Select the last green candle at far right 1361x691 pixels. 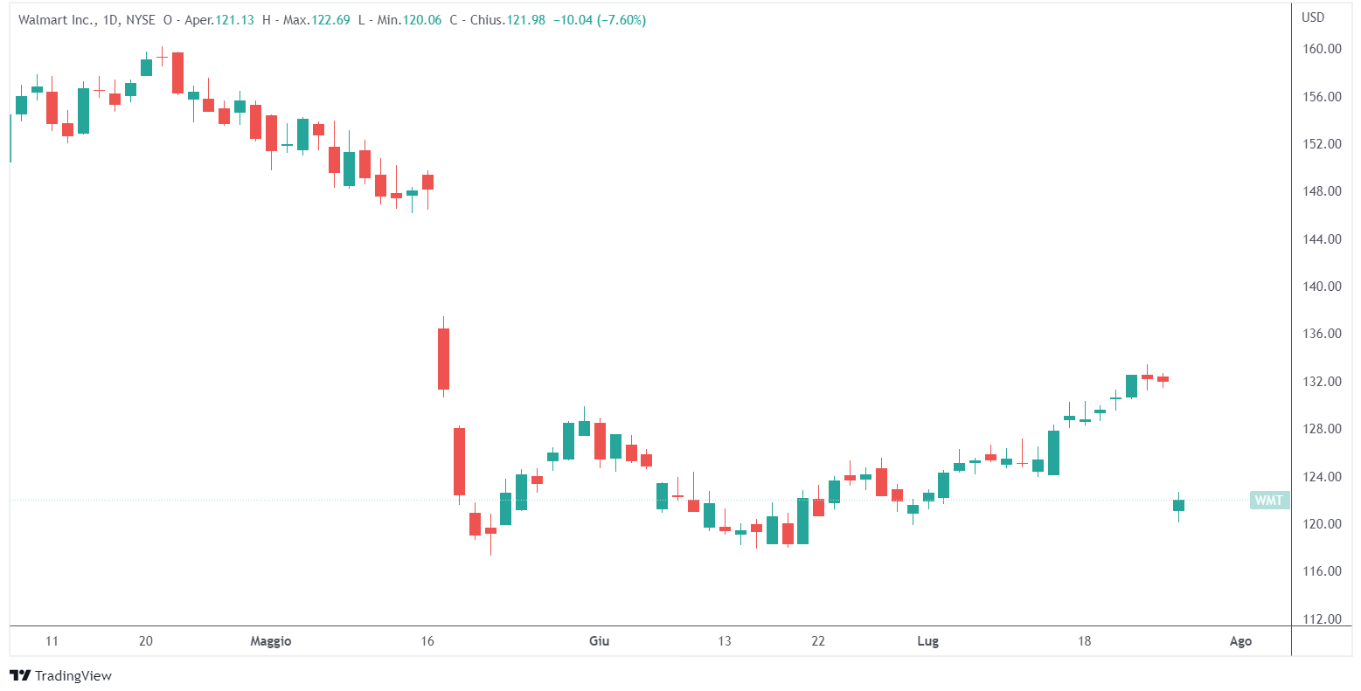[x=1178, y=505]
